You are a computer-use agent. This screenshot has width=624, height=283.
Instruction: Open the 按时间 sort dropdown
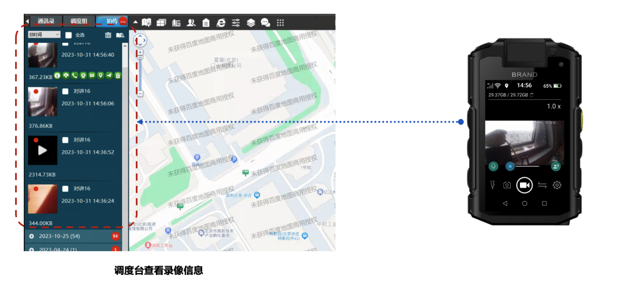[44, 35]
